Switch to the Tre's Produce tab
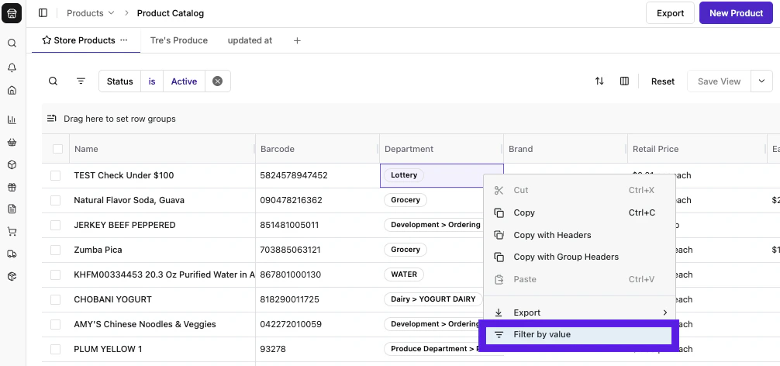This screenshot has height=366, width=780. [179, 40]
